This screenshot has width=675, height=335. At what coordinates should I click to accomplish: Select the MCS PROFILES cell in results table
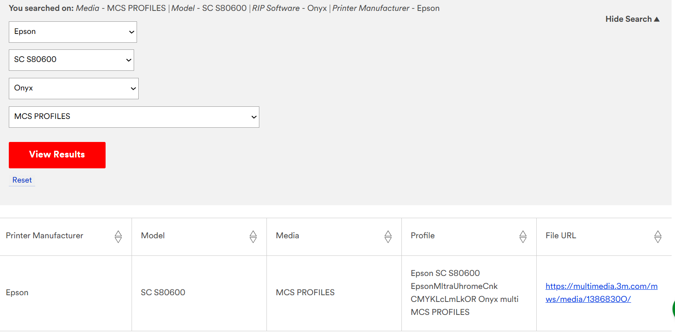coord(305,293)
